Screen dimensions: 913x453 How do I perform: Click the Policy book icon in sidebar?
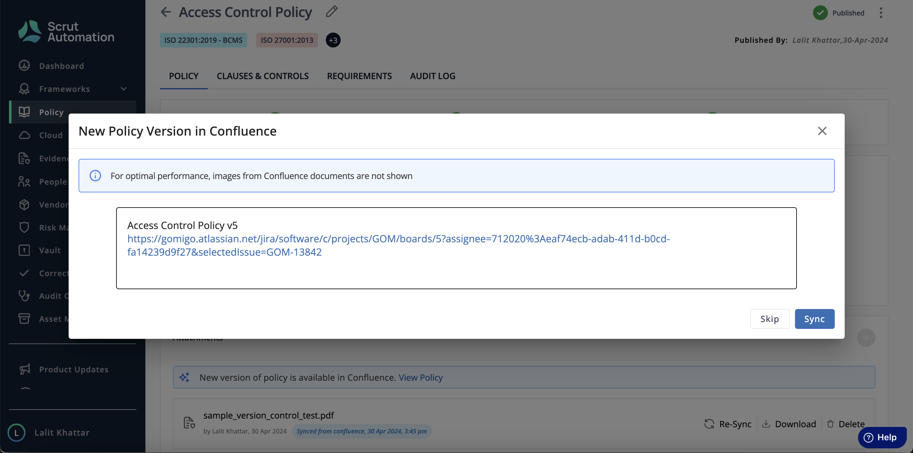click(x=24, y=112)
